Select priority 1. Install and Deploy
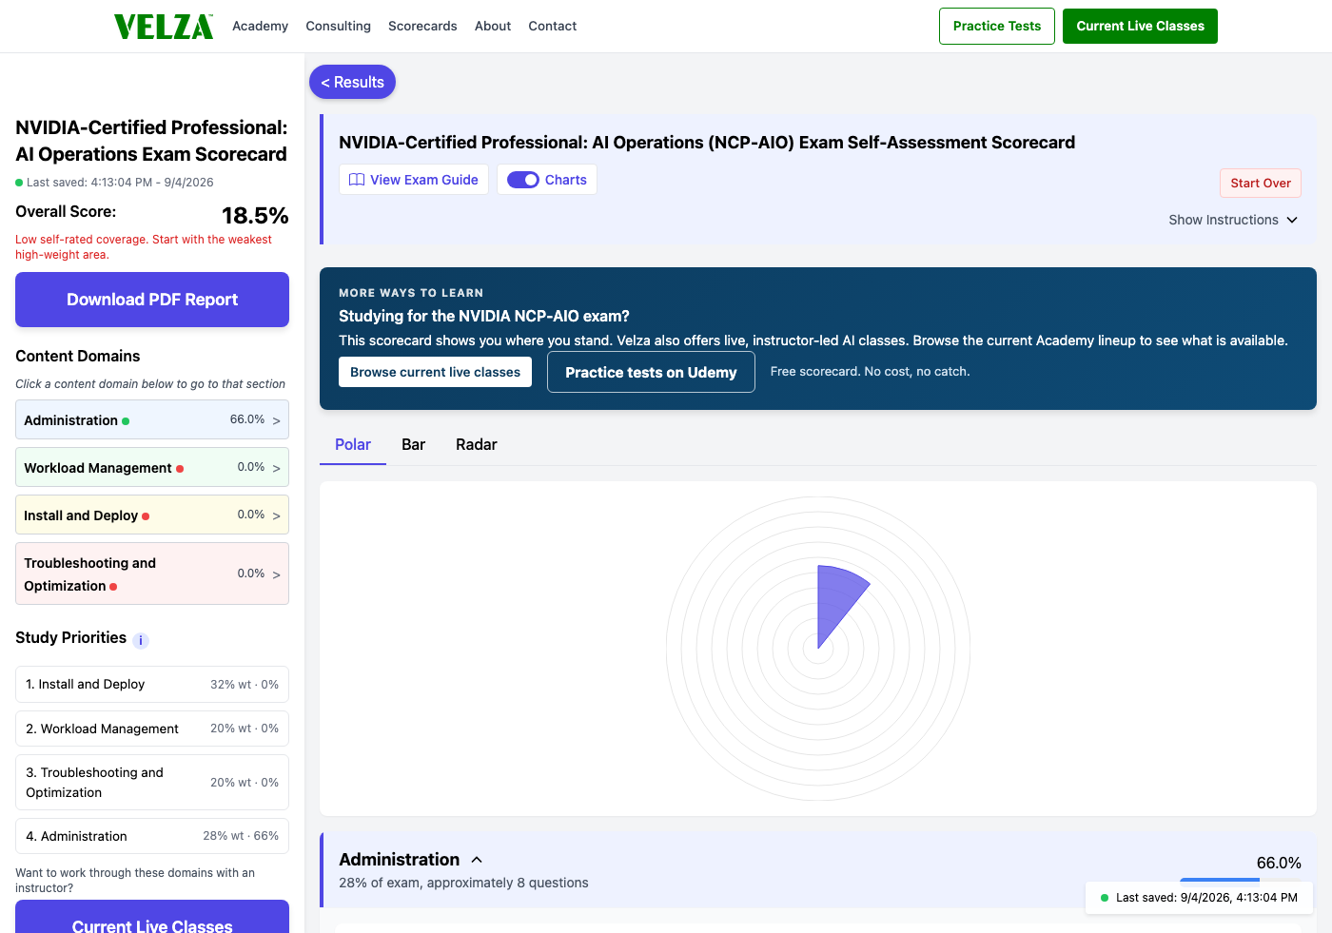1332x933 pixels. [152, 684]
